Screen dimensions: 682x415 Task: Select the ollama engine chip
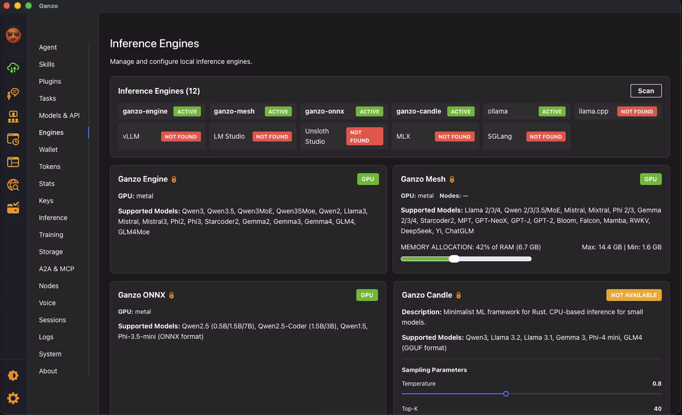[526, 111]
